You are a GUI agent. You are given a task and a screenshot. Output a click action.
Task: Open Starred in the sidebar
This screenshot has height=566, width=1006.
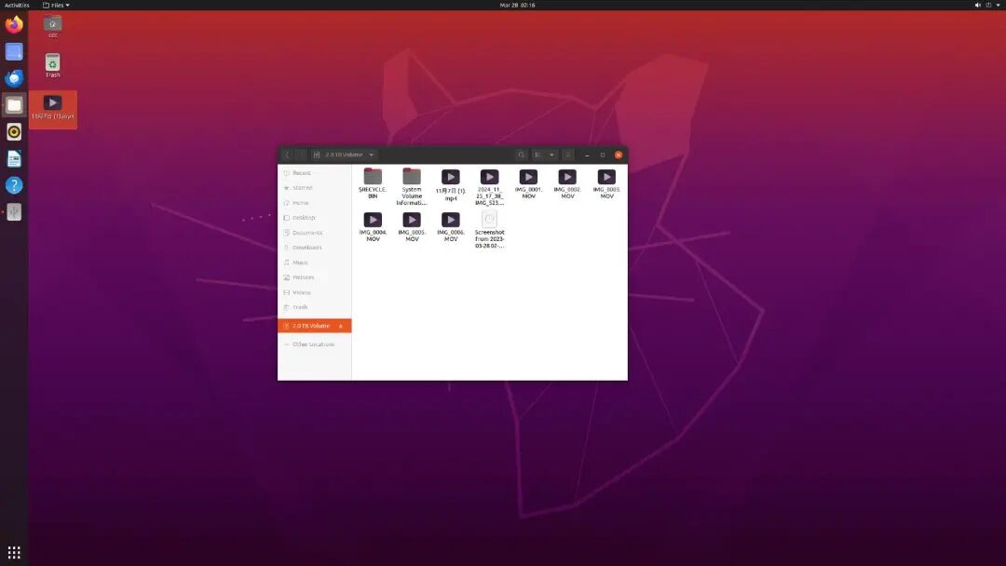[x=303, y=188]
